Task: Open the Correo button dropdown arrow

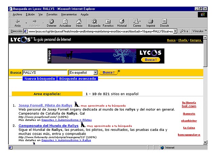Action: (x=140, y=21)
